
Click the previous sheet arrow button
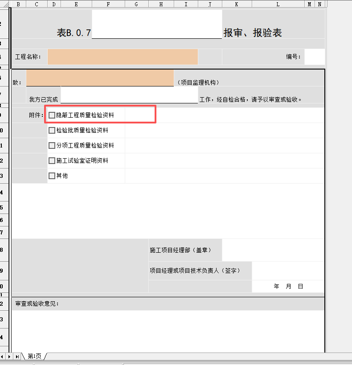coord(3,357)
